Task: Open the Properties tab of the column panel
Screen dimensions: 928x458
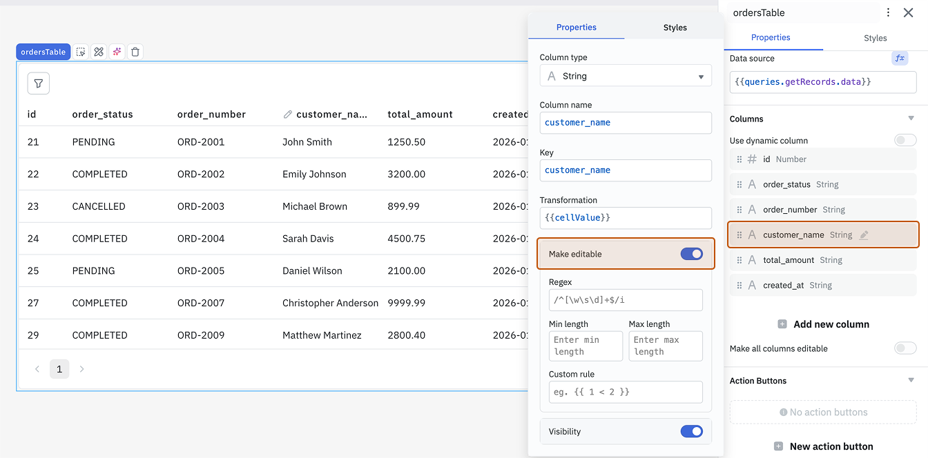Action: coord(576,28)
